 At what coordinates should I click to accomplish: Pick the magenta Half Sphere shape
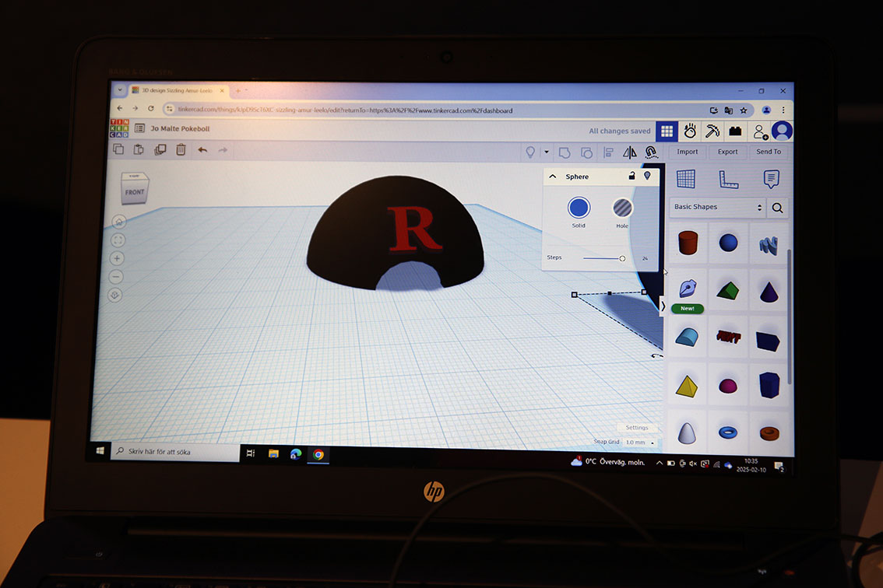(728, 386)
